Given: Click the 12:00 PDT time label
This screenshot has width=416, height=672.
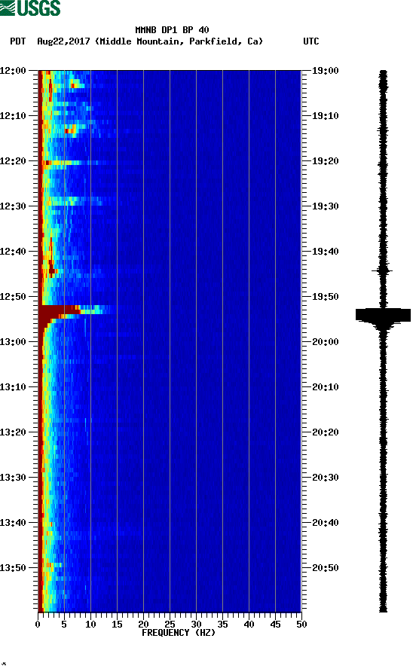Looking at the screenshot, I should click(14, 70).
